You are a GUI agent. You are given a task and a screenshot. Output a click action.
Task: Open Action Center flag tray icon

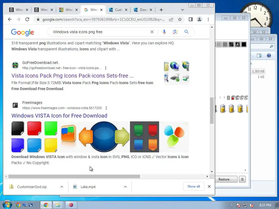click(x=238, y=205)
